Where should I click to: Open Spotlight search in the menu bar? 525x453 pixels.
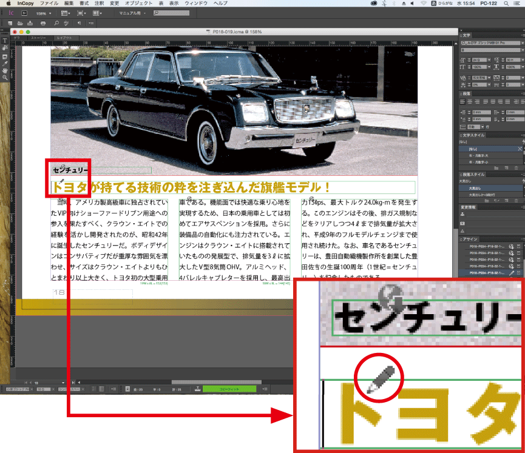[x=506, y=4]
